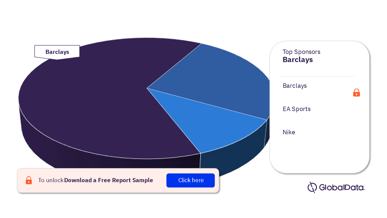387x218 pixels.
Task: Select EA Sports in the sponsors list
Action: coord(297,109)
